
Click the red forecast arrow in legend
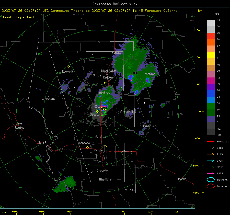pos(211,141)
